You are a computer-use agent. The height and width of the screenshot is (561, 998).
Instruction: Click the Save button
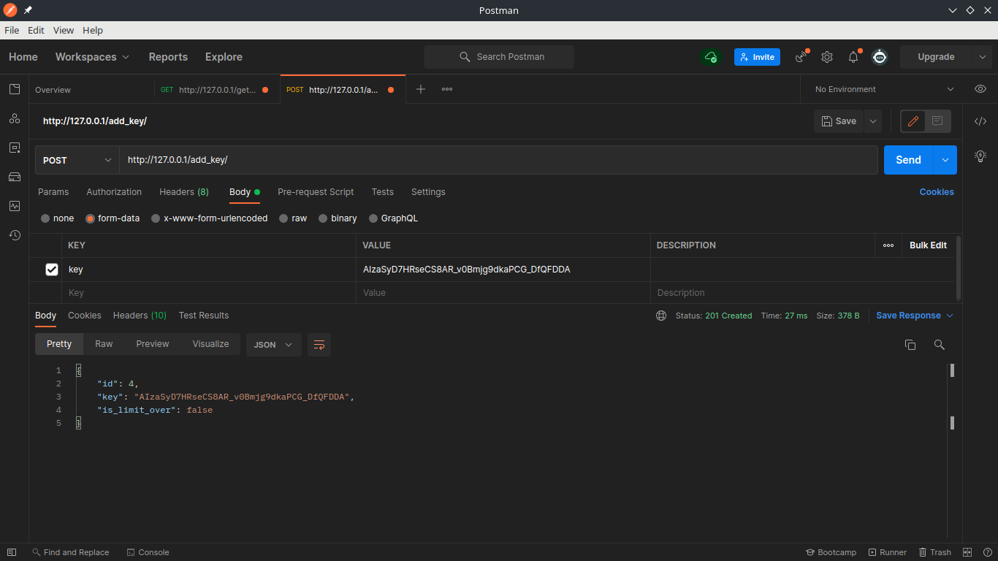click(839, 121)
